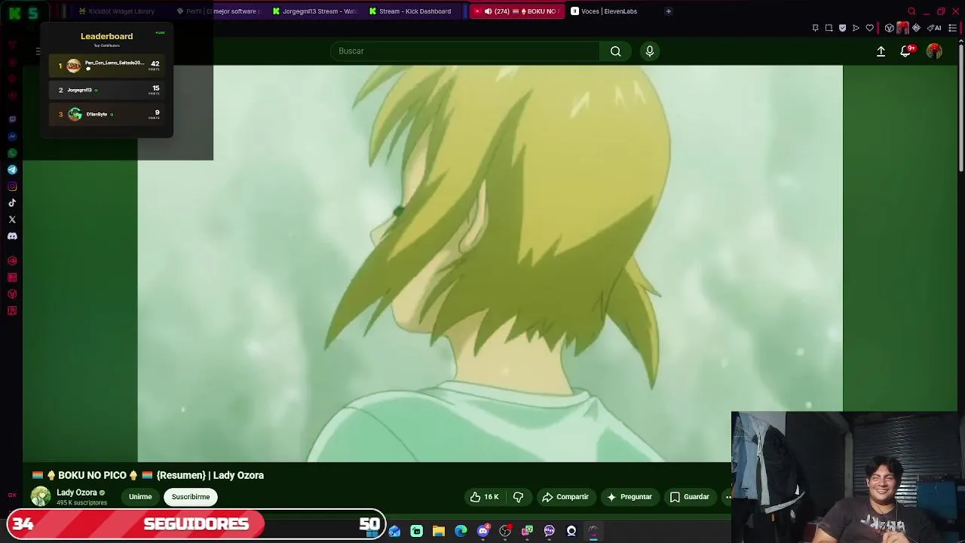Mute the BOKU NO YouTube tab audio
Viewport: 965px width, 543px height.
488,11
